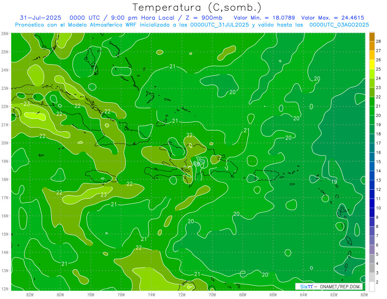Click the colorbar label "14"
Image resolution: width=387 pixels, height=299 pixels.
pyautogui.click(x=379, y=171)
